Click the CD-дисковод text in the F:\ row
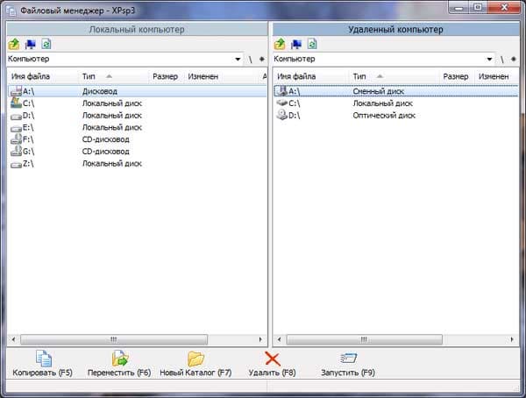The width and height of the screenshot is (526, 398). tap(106, 139)
